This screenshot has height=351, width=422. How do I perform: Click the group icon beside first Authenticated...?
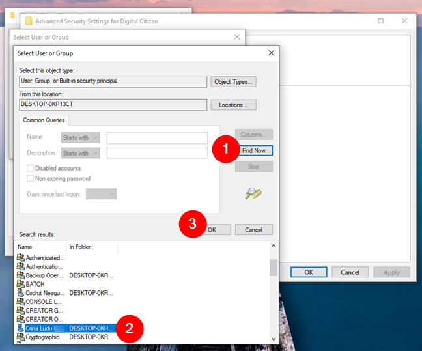click(20, 257)
